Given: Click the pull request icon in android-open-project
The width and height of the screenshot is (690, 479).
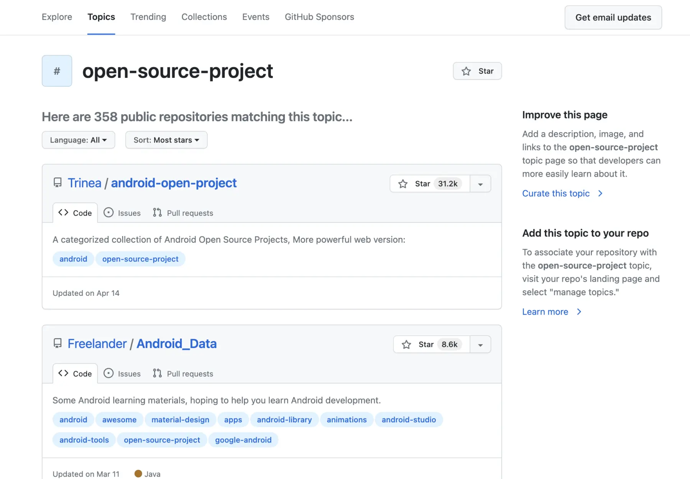Looking at the screenshot, I should click(157, 213).
